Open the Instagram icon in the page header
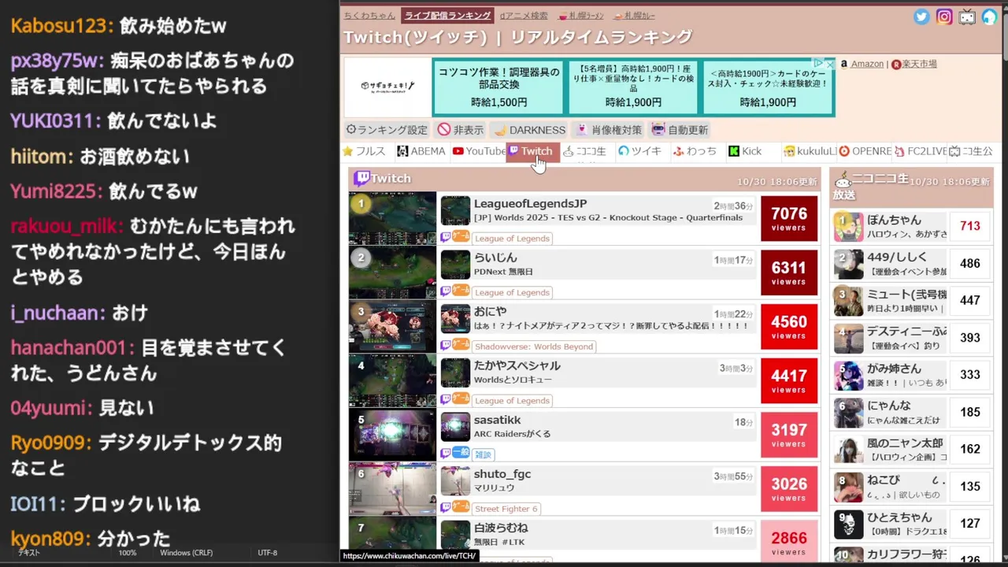Screen dimensions: 1008x567 coord(944,17)
